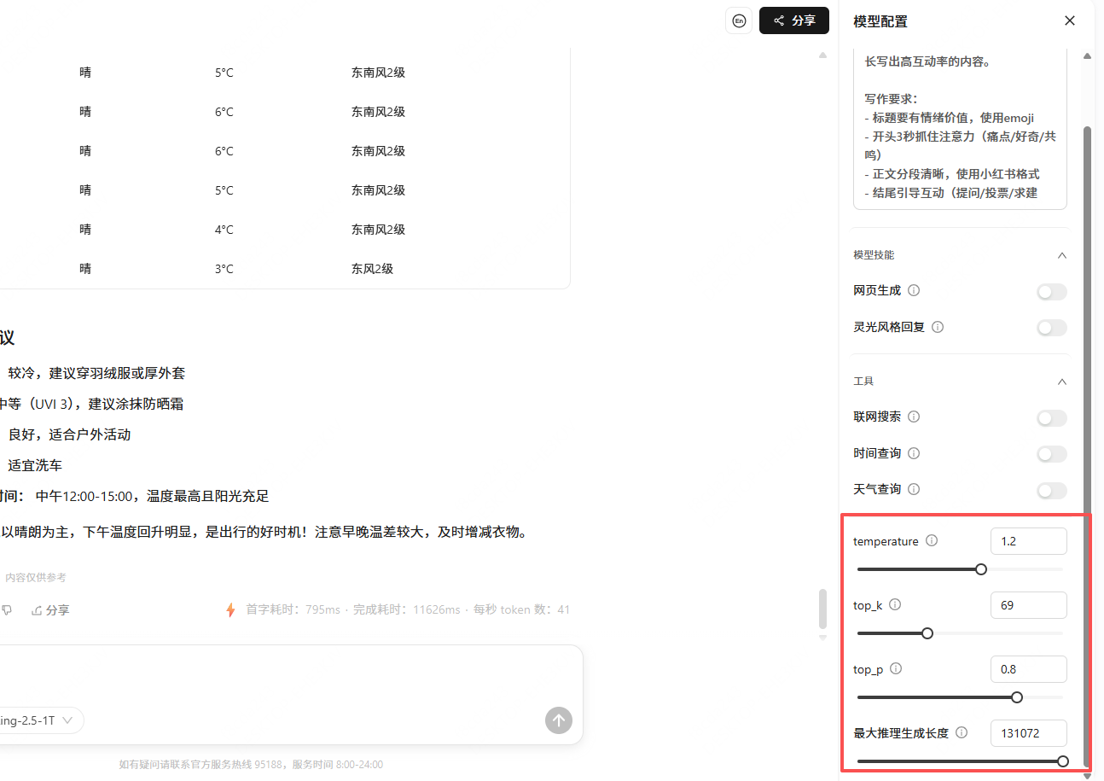This screenshot has width=1104, height=781.
Task: Click the top_p slider handle
Action: (1016, 697)
